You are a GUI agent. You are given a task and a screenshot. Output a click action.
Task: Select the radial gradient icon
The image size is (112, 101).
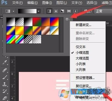(56, 11)
